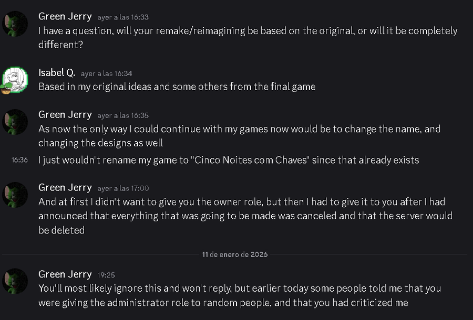The image size is (473, 320).
Task: Click the small 16:36 timestamp in left margin
Action: pyautogui.click(x=19, y=160)
